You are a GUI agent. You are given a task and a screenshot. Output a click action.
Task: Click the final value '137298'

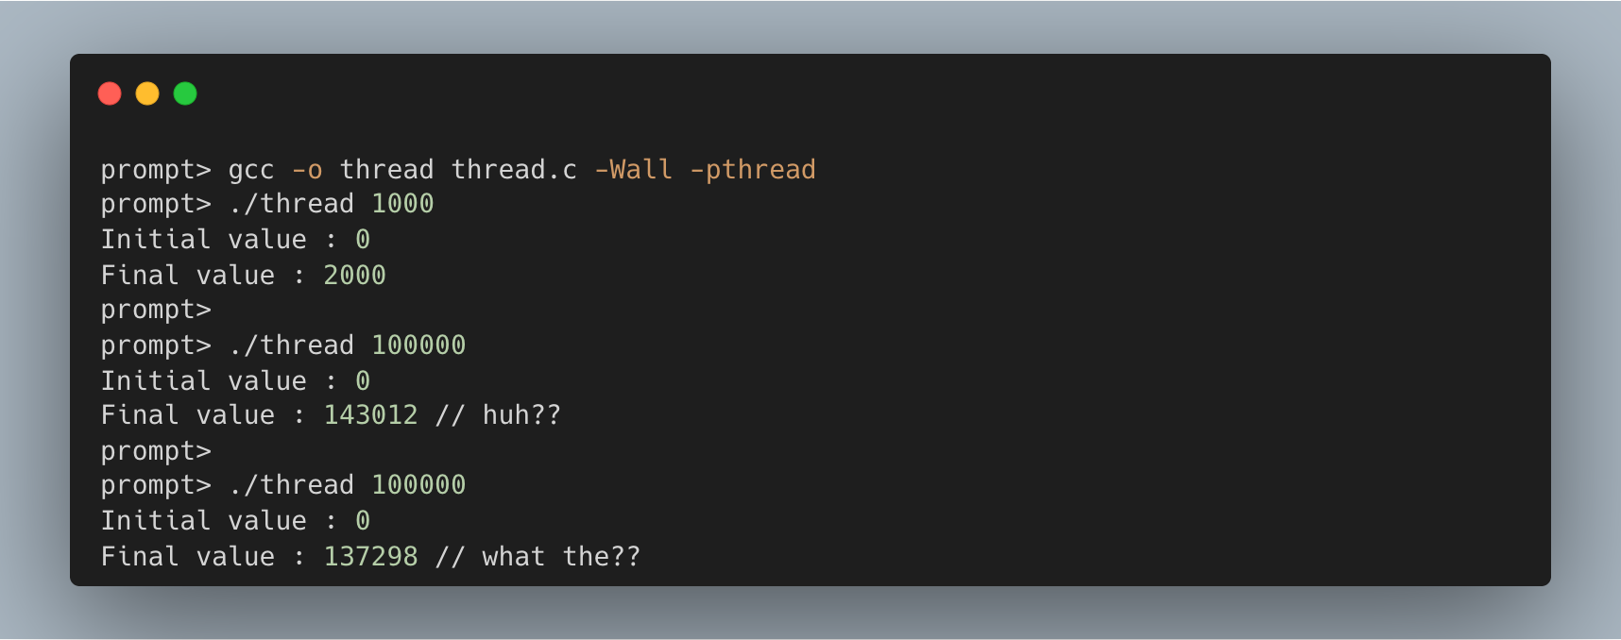point(370,557)
